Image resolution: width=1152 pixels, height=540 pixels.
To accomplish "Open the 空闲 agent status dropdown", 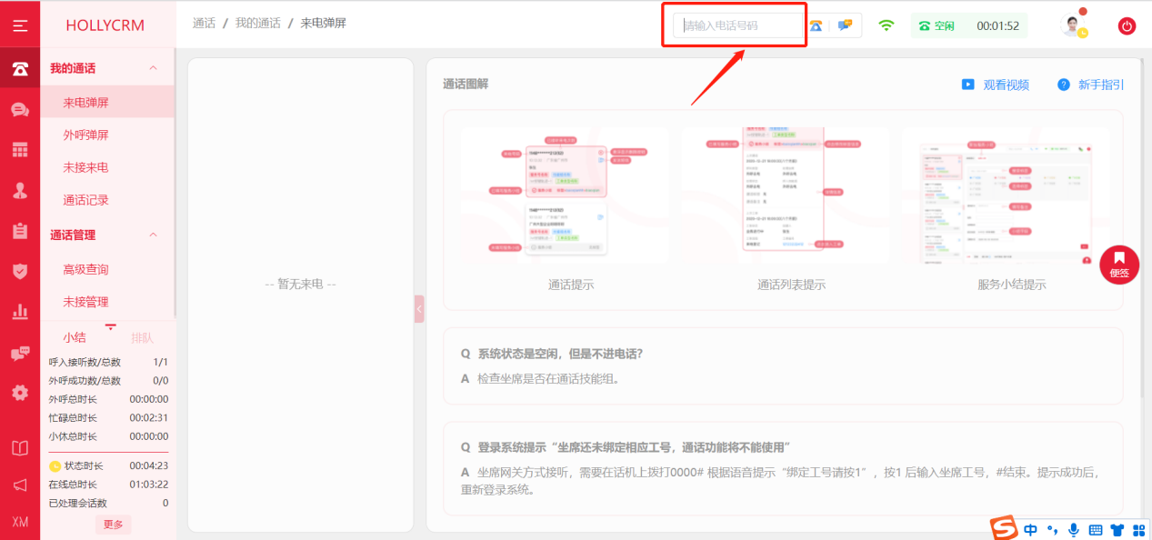I will pos(937,26).
